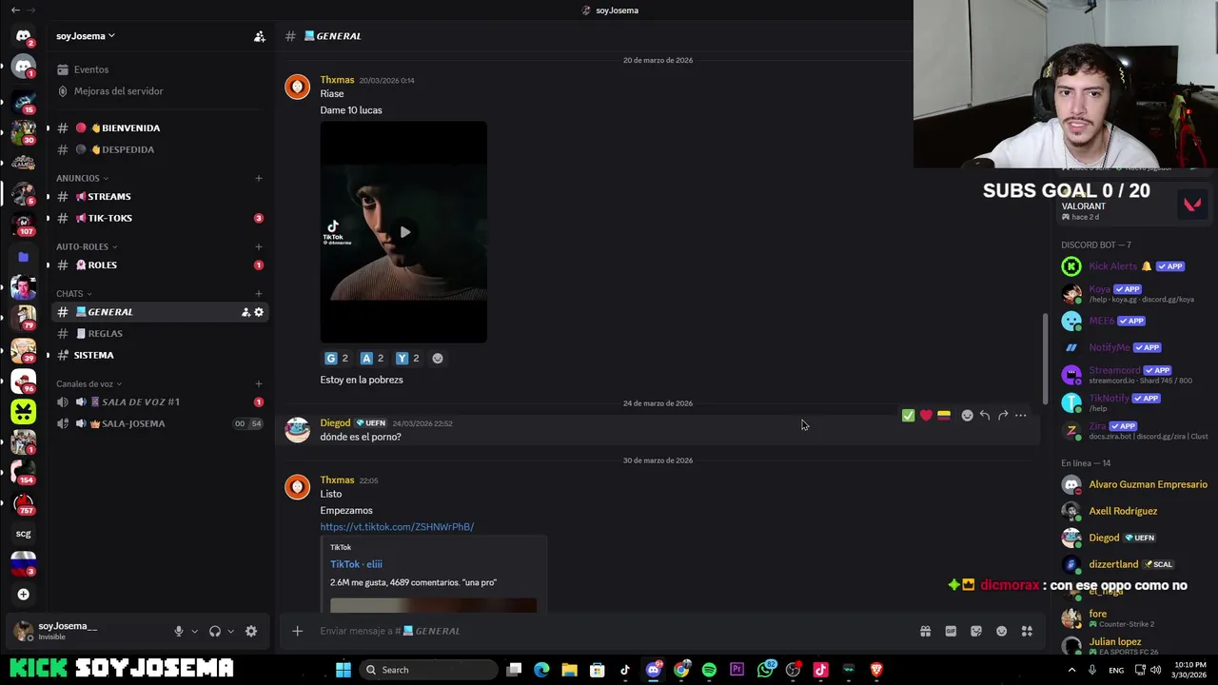Create channel in CHATS category
The height and width of the screenshot is (685, 1218).
[259, 293]
